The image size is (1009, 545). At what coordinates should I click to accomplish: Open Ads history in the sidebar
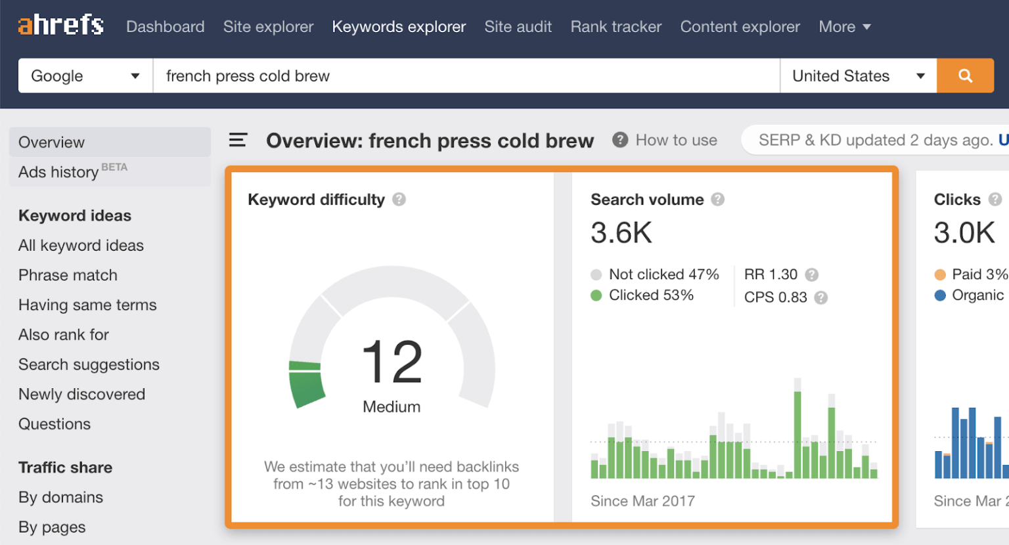[x=59, y=172]
